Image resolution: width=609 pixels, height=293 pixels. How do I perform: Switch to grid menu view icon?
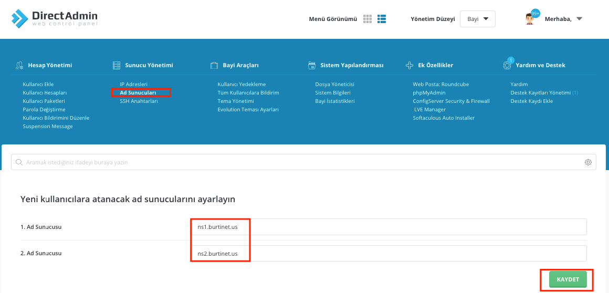pos(367,19)
